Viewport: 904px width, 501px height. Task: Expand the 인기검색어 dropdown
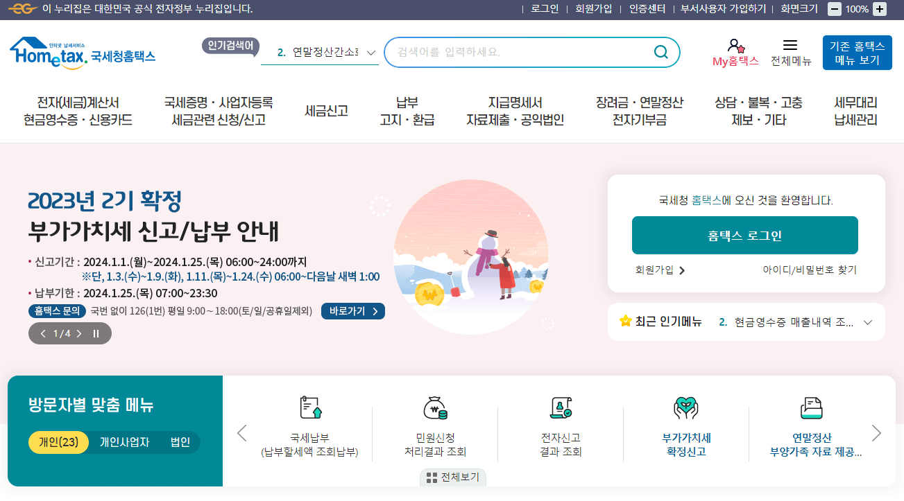(371, 51)
